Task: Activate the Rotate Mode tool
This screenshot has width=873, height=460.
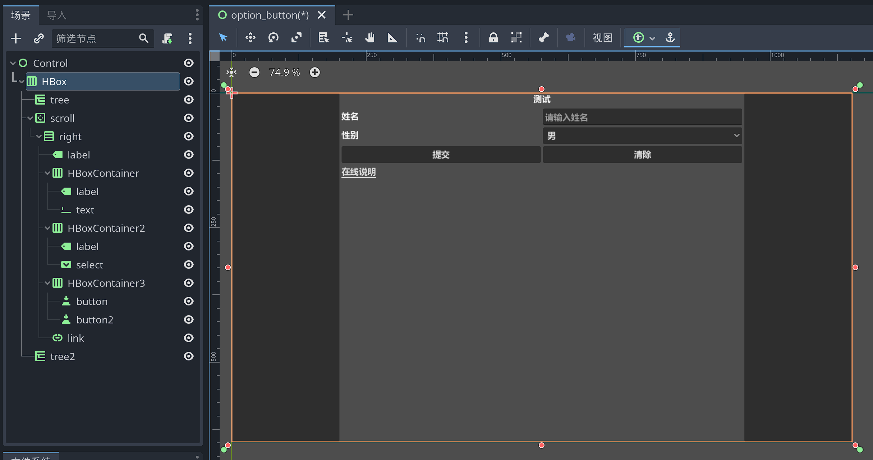Action: coord(273,37)
